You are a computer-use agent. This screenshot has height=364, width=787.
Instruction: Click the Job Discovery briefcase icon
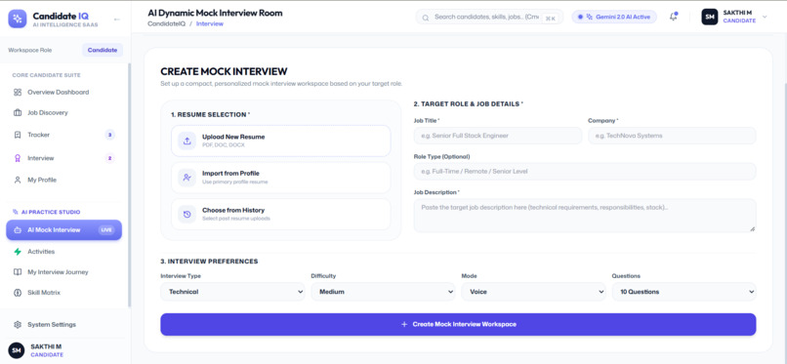tap(18, 113)
